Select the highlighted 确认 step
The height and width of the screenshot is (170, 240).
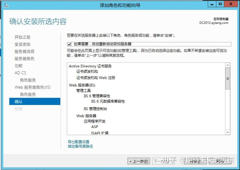pyautogui.click(x=35, y=101)
